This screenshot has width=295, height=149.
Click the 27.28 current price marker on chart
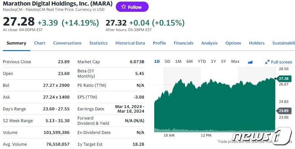click(x=283, y=79)
